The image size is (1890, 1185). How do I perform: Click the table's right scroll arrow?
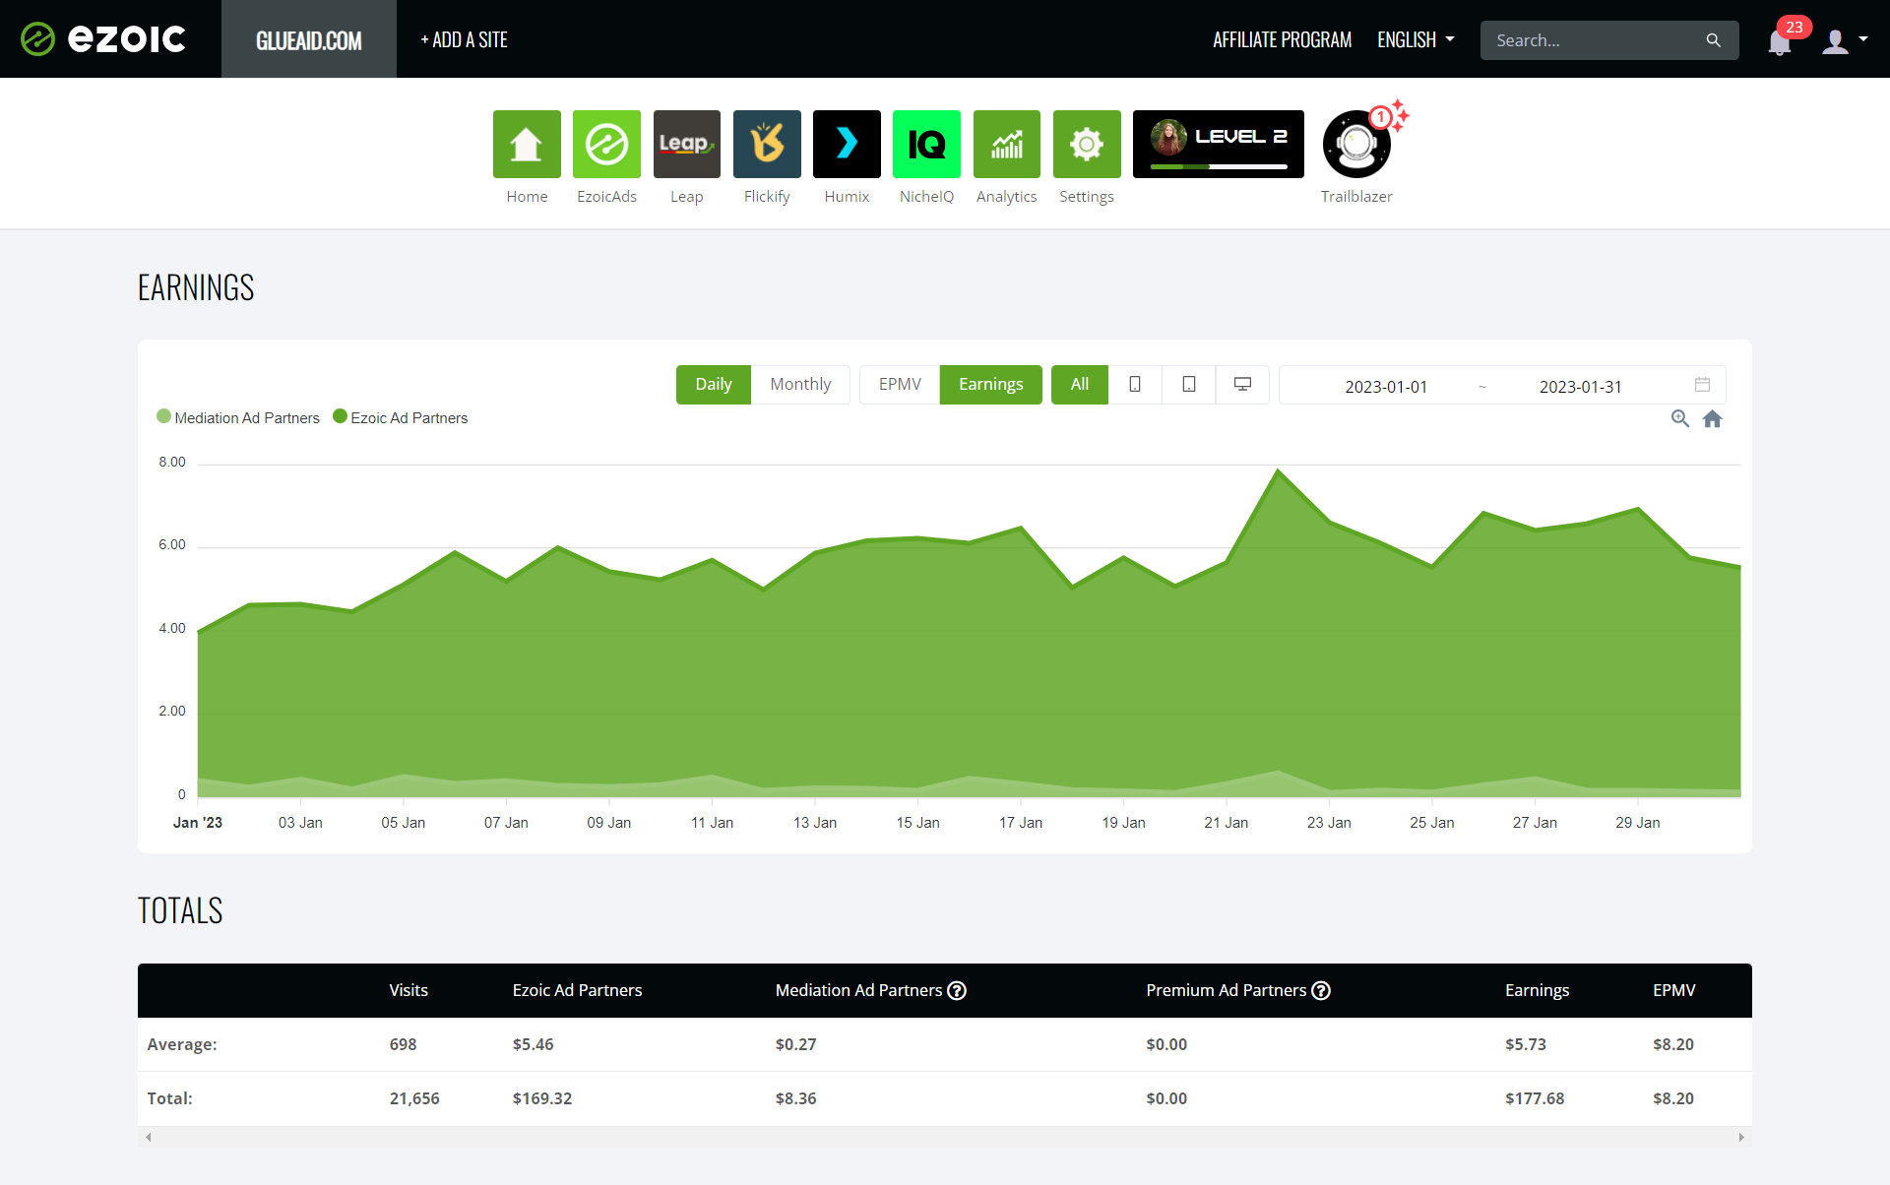(x=1741, y=1137)
